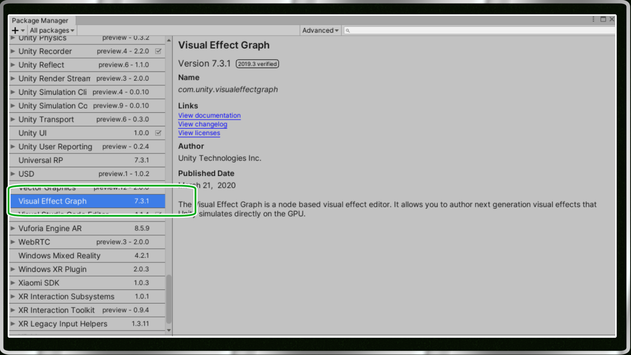Open the Advanced dropdown menu

pos(320,31)
